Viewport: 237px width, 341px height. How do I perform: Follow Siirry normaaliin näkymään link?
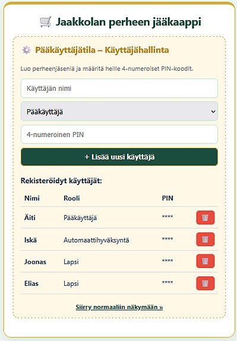[x=119, y=307]
